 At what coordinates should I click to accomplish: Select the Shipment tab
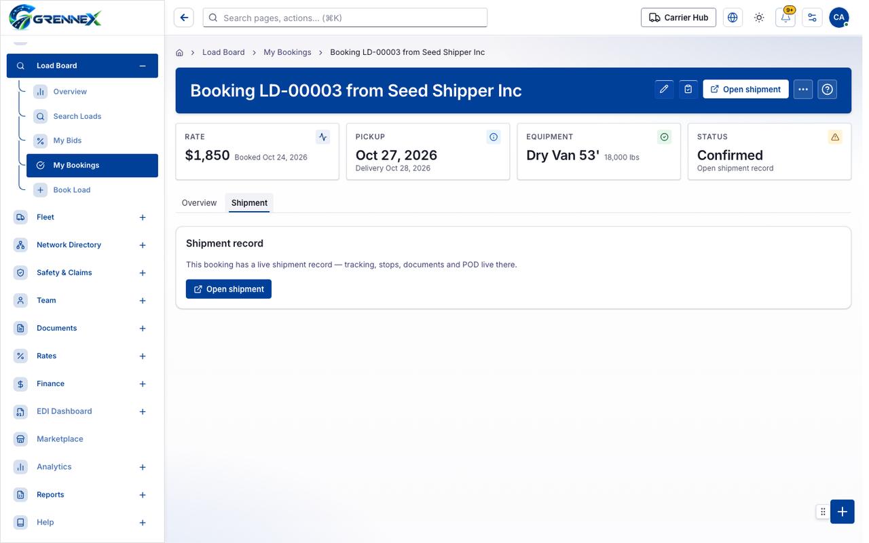click(249, 203)
